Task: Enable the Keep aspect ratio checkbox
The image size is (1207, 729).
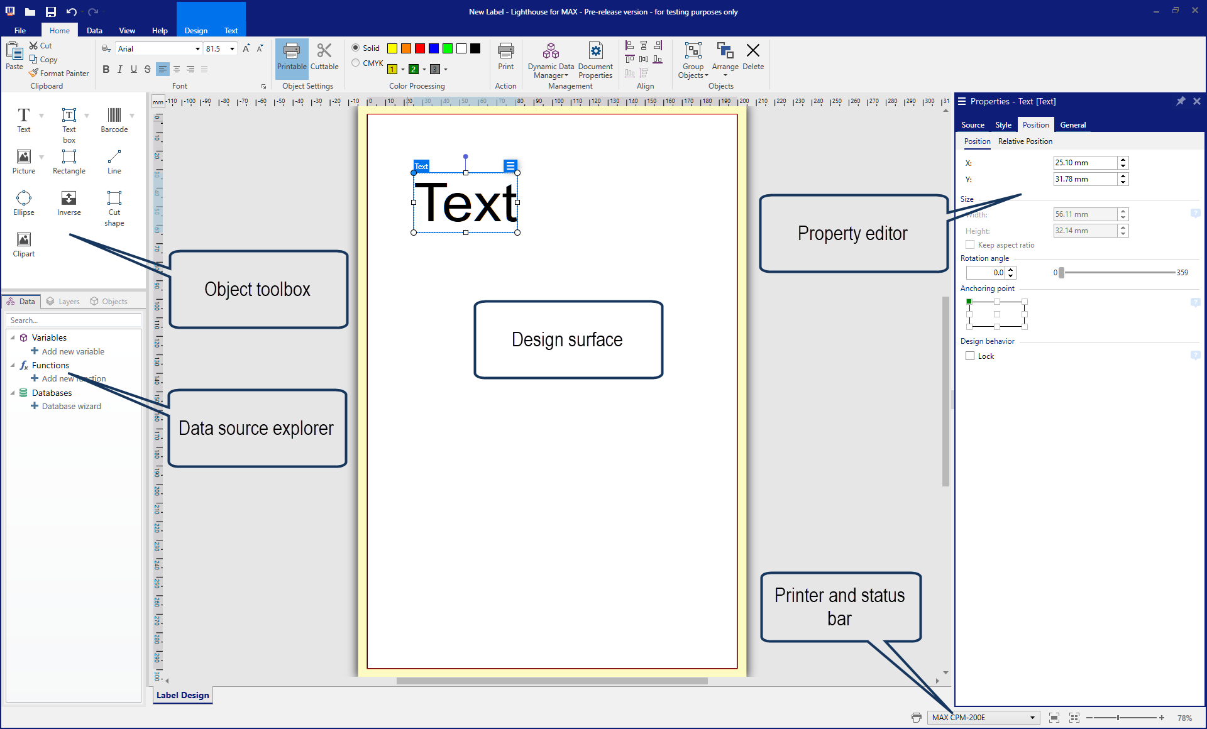Action: coord(970,244)
